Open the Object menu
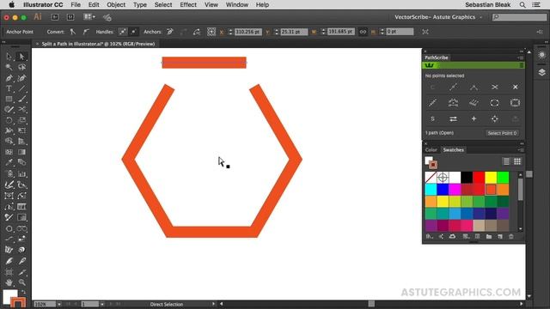The width and height of the screenshot is (550, 309). pyautogui.click(x=116, y=5)
